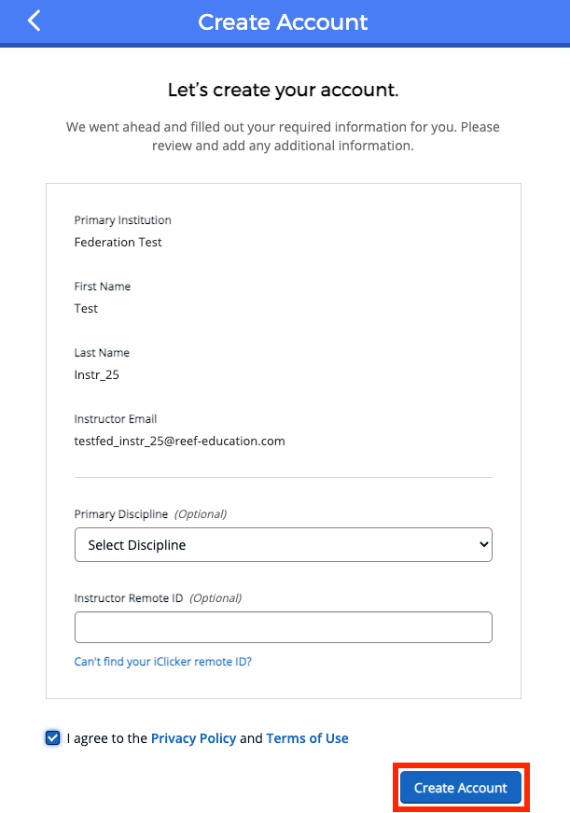Image resolution: width=570 pixels, height=813 pixels.
Task: Open the Privacy Policy link
Action: click(193, 737)
